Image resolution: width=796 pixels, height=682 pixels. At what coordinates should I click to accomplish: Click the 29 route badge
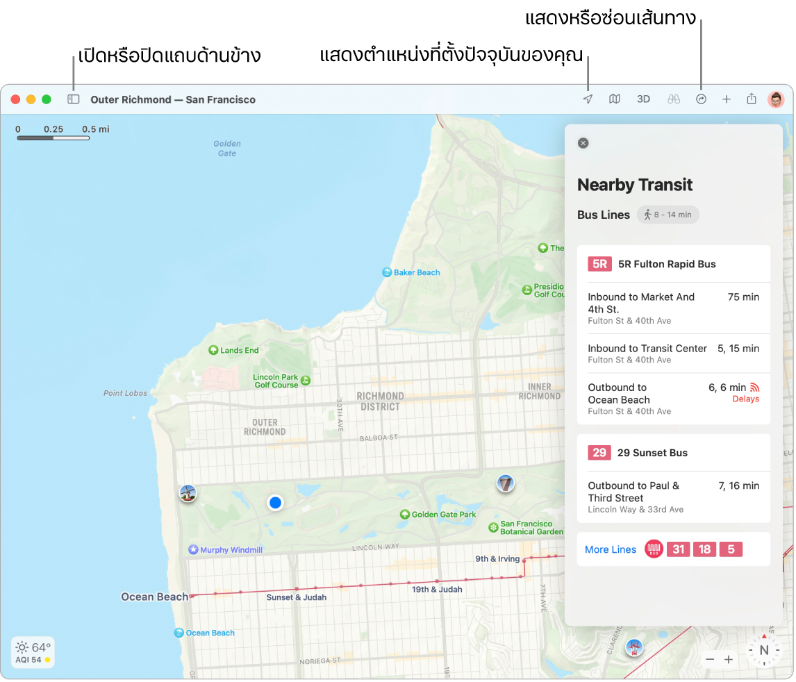pyautogui.click(x=599, y=453)
